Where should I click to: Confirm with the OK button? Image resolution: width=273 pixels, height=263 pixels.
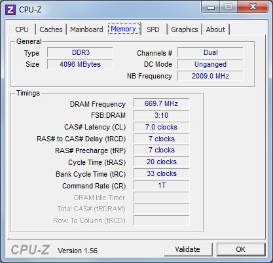point(241,249)
